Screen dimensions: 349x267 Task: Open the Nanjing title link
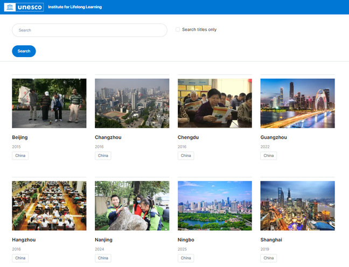(x=105, y=239)
